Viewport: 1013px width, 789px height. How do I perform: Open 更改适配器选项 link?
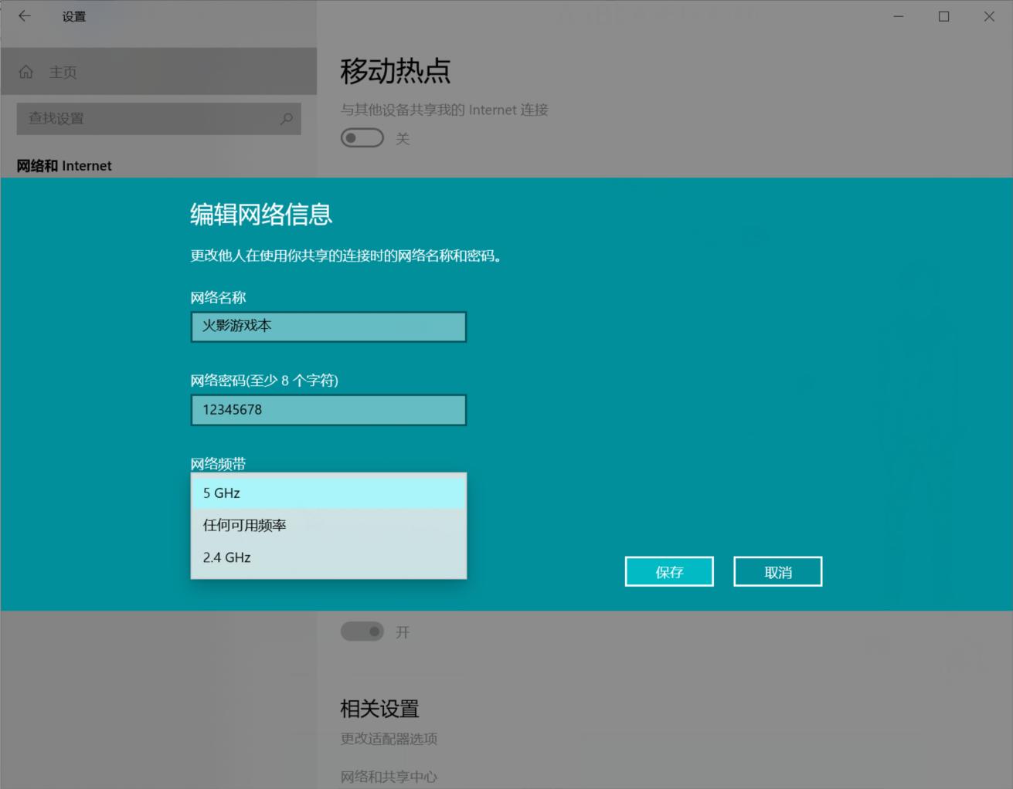[389, 739]
